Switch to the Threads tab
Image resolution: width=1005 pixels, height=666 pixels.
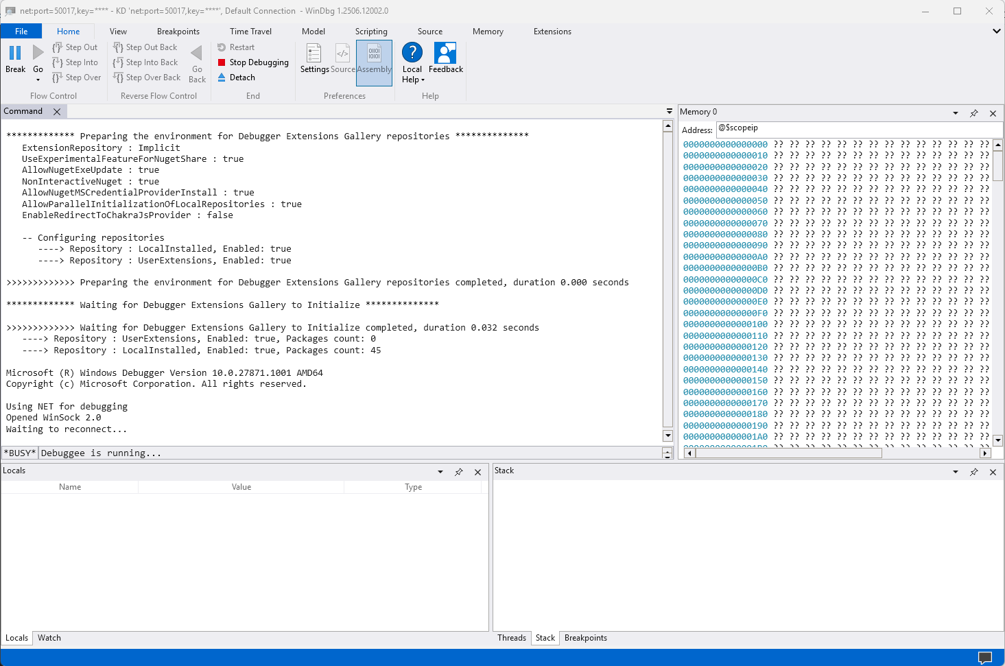pos(512,638)
